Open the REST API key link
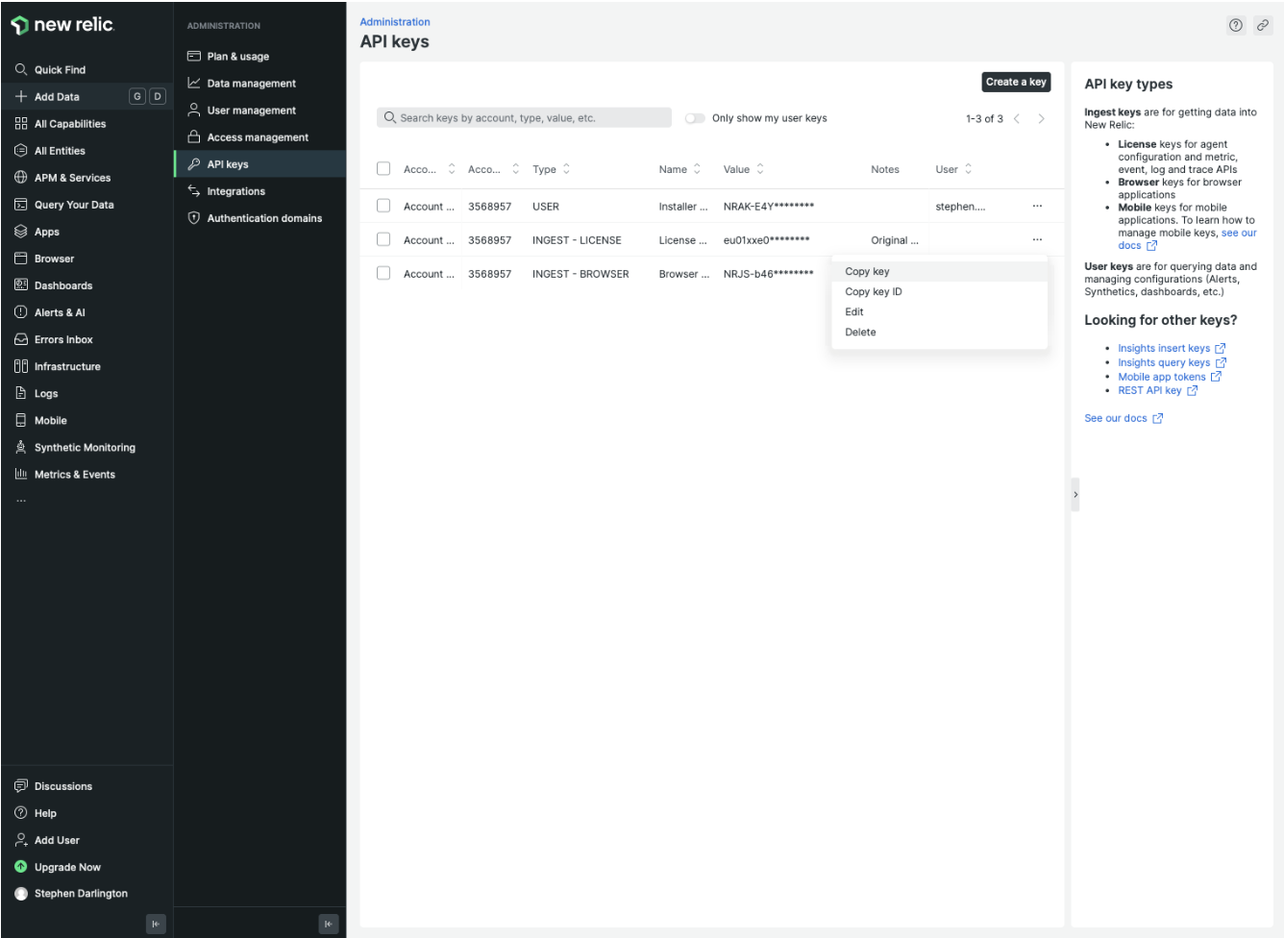Screen dimensions: 1284x938 [1157, 390]
